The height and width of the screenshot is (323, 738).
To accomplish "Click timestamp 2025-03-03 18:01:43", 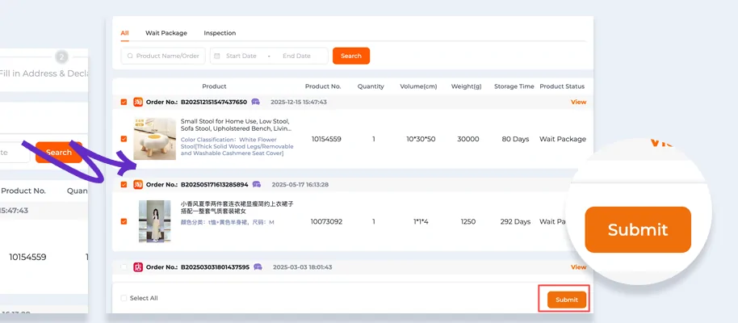I will 302,267.
